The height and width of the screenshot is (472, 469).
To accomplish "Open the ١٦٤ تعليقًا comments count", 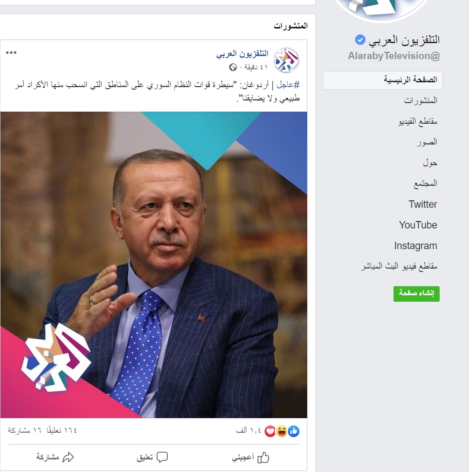I will tap(62, 431).
